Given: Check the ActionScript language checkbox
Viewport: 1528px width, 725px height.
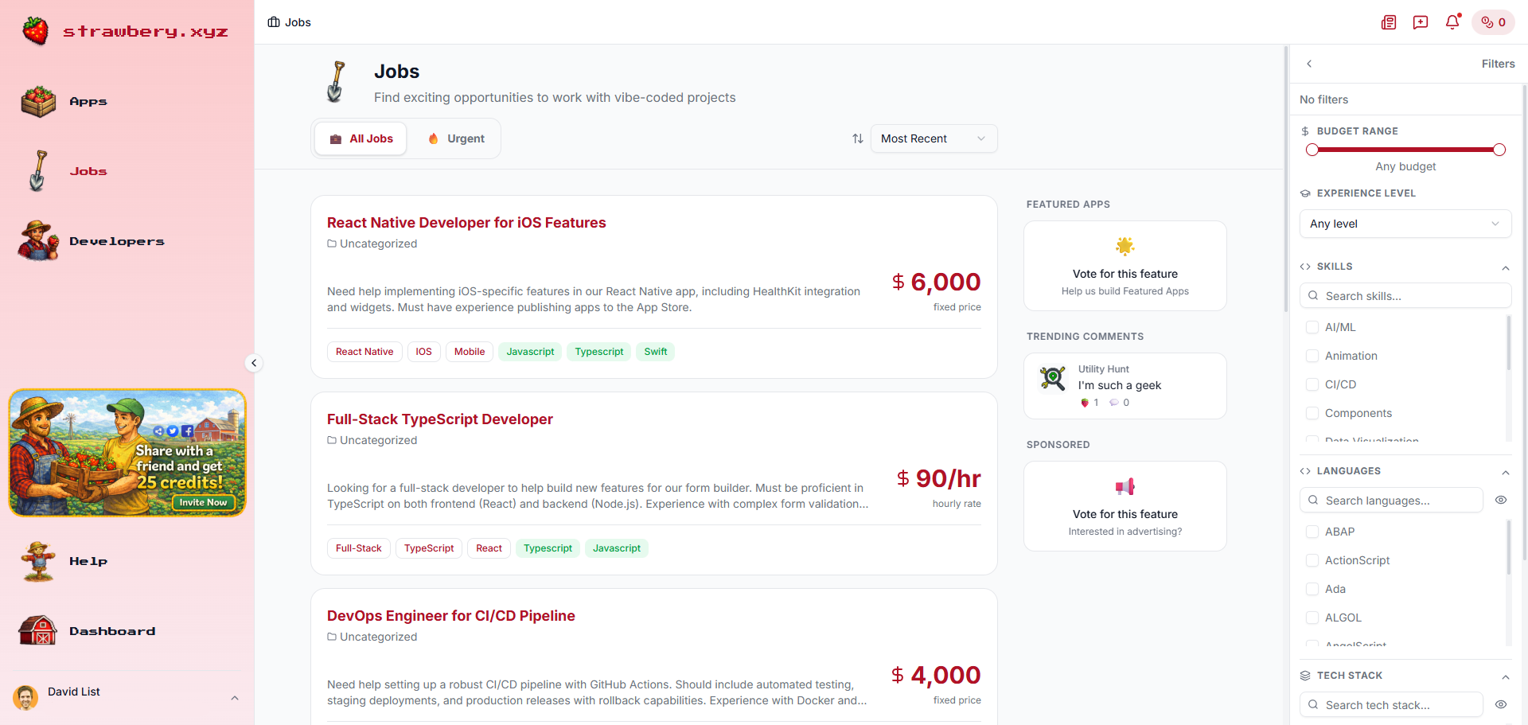Looking at the screenshot, I should [x=1312, y=560].
